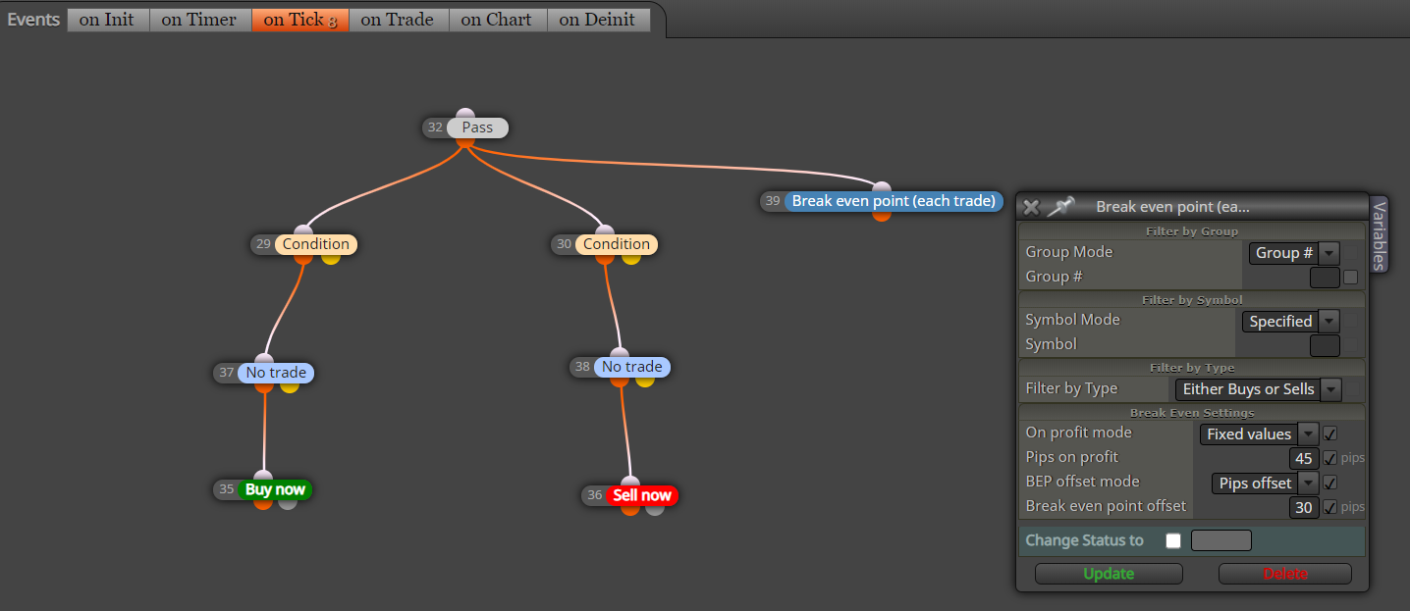Screen dimensions: 1410x611
Task: Click input connector atop Buy now block
Action: pyautogui.click(x=263, y=477)
